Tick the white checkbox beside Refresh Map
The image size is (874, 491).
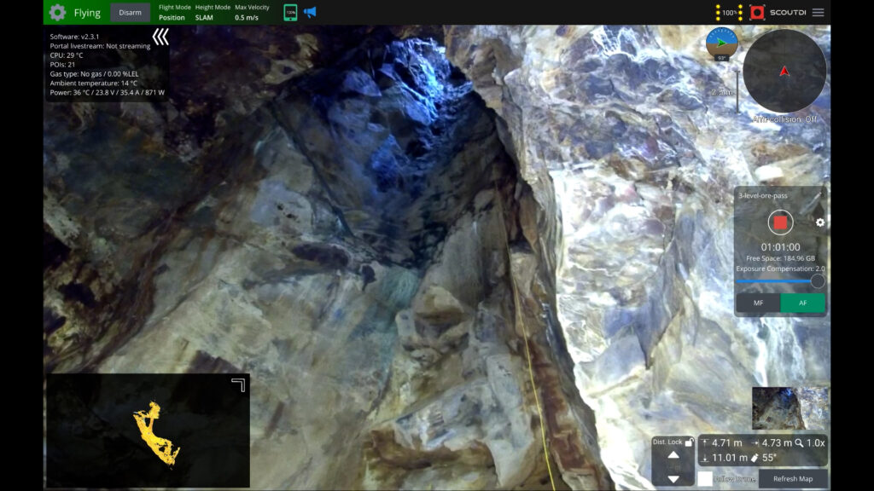pos(705,479)
